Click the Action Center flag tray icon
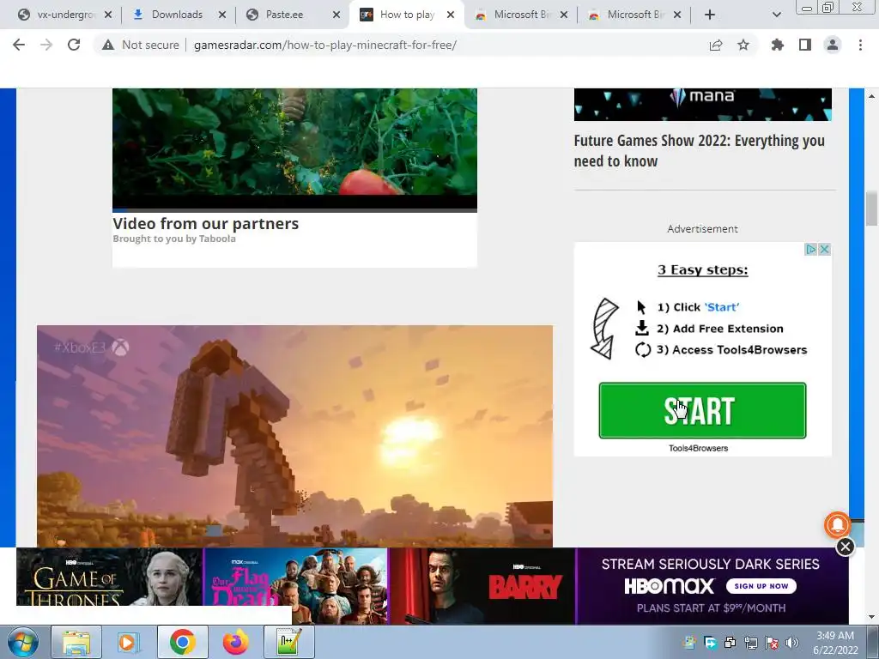Screen dimensions: 879x659 (x=772, y=643)
